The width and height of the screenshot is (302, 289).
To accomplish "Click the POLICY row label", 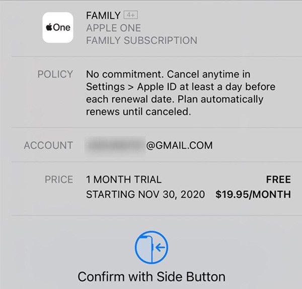I will pyautogui.click(x=55, y=74).
